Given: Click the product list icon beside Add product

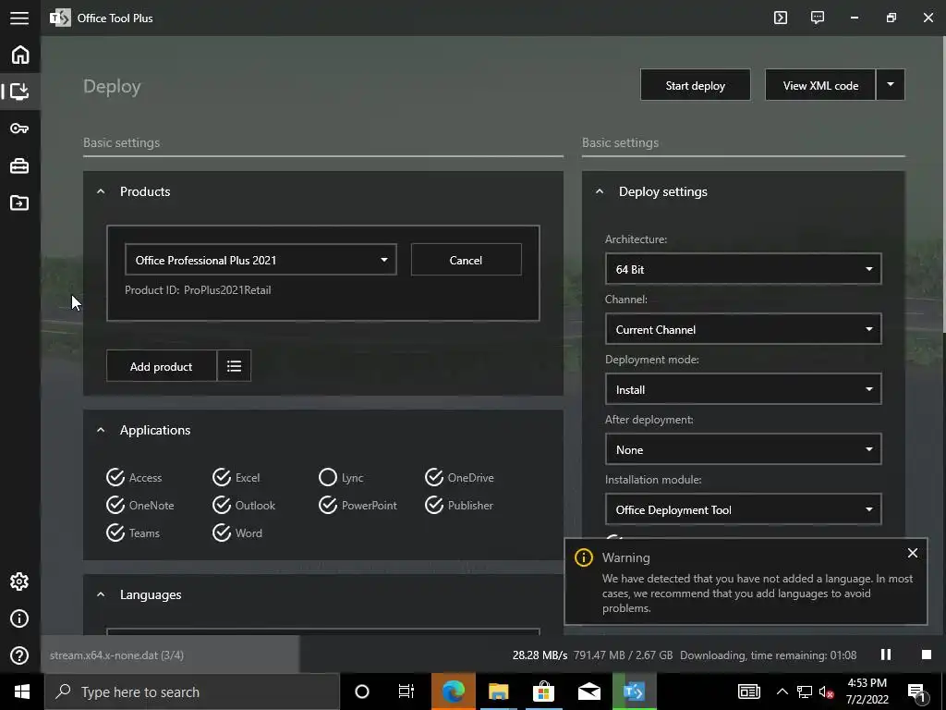Looking at the screenshot, I should (234, 366).
